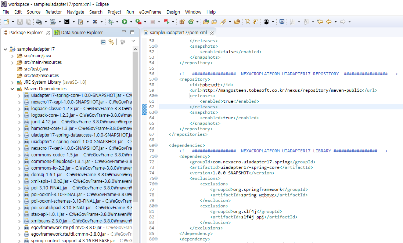The image size is (403, 243).
Task: Toggle fold marker at line 57 repository
Action: click(156, 79)
